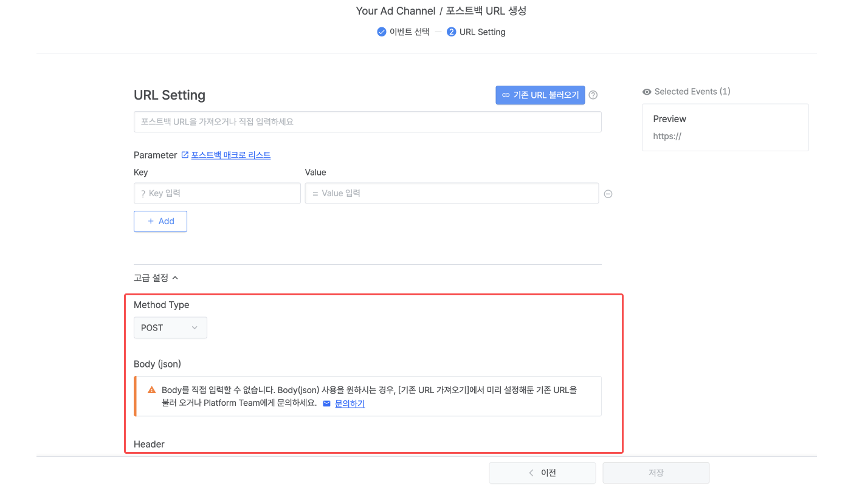Click the help question mark icon
Screen dimensions: 851x486
[x=593, y=95]
